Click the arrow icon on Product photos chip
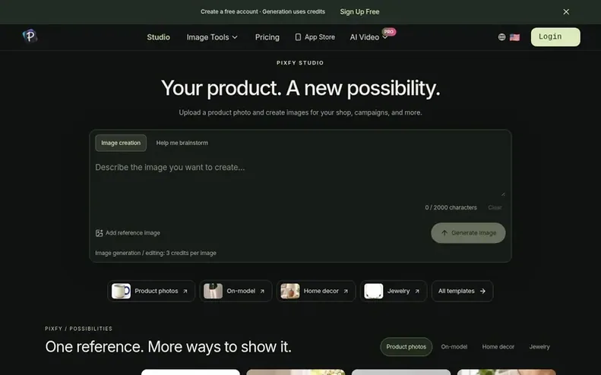Image resolution: width=601 pixels, height=375 pixels. pos(185,291)
